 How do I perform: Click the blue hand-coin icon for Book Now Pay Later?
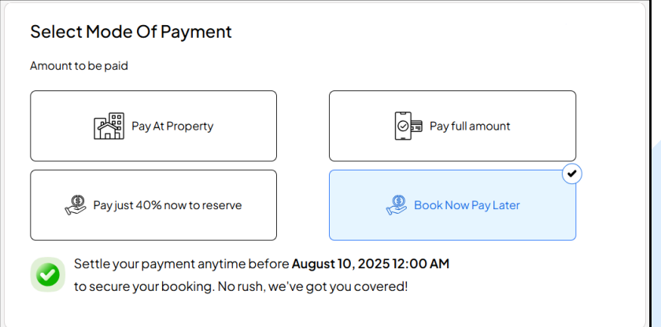pyautogui.click(x=396, y=205)
